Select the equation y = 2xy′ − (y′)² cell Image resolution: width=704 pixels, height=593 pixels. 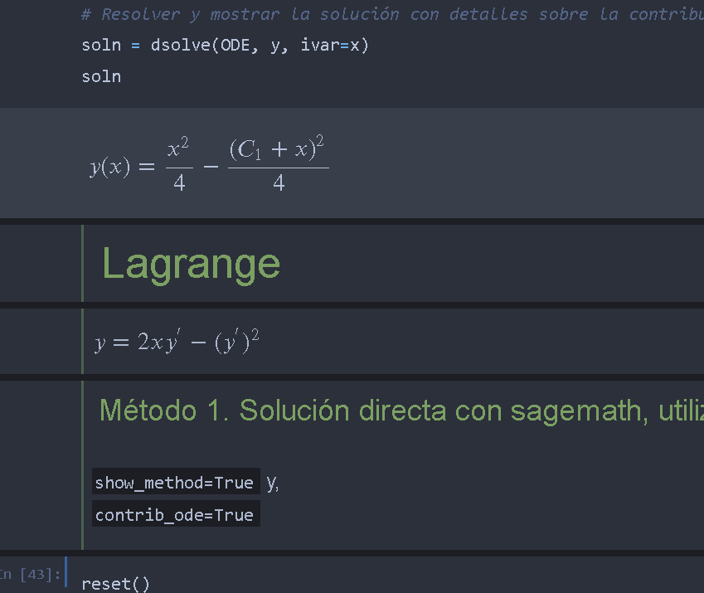pos(177,342)
